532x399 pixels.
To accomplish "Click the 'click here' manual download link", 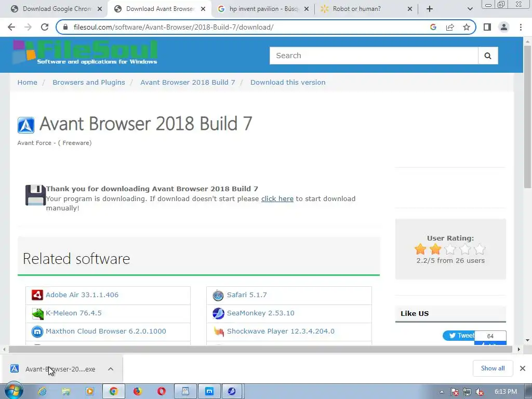I will (x=277, y=199).
